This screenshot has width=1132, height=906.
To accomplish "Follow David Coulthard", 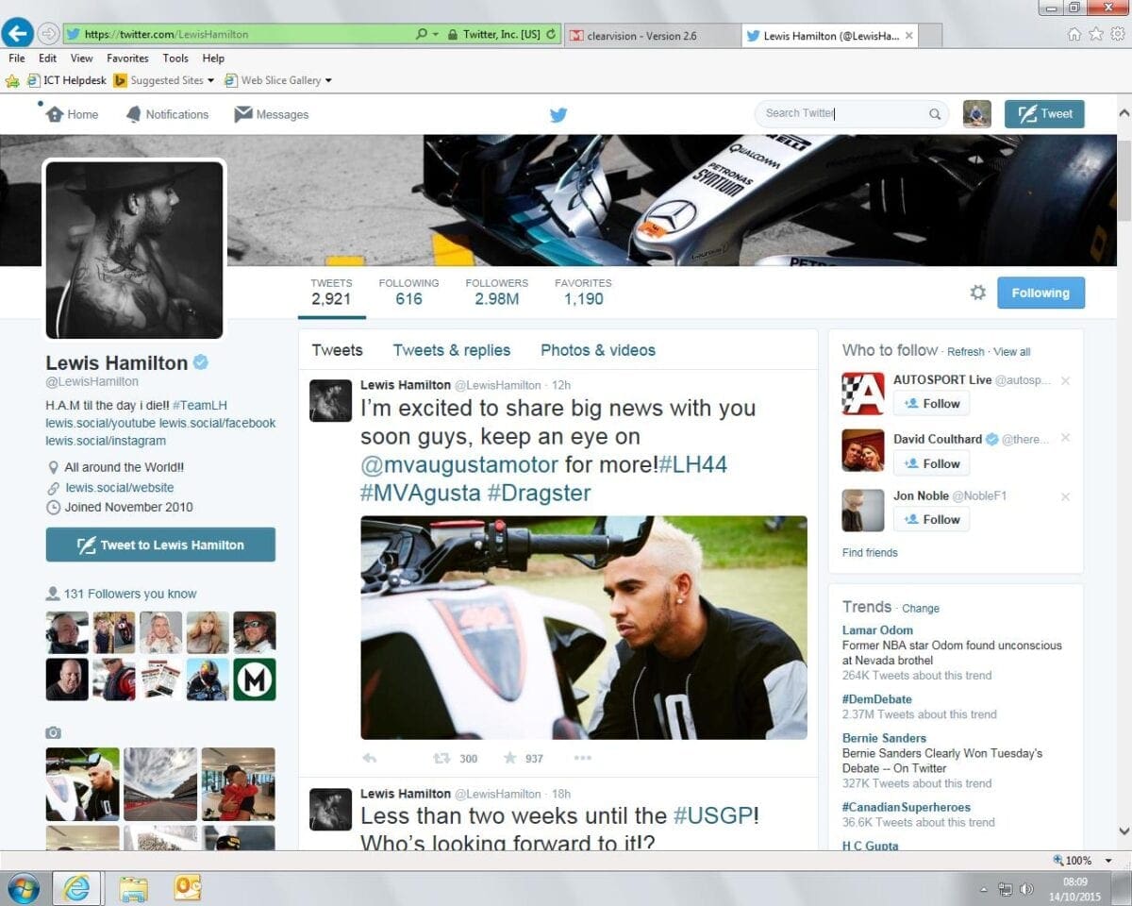I will (x=931, y=463).
